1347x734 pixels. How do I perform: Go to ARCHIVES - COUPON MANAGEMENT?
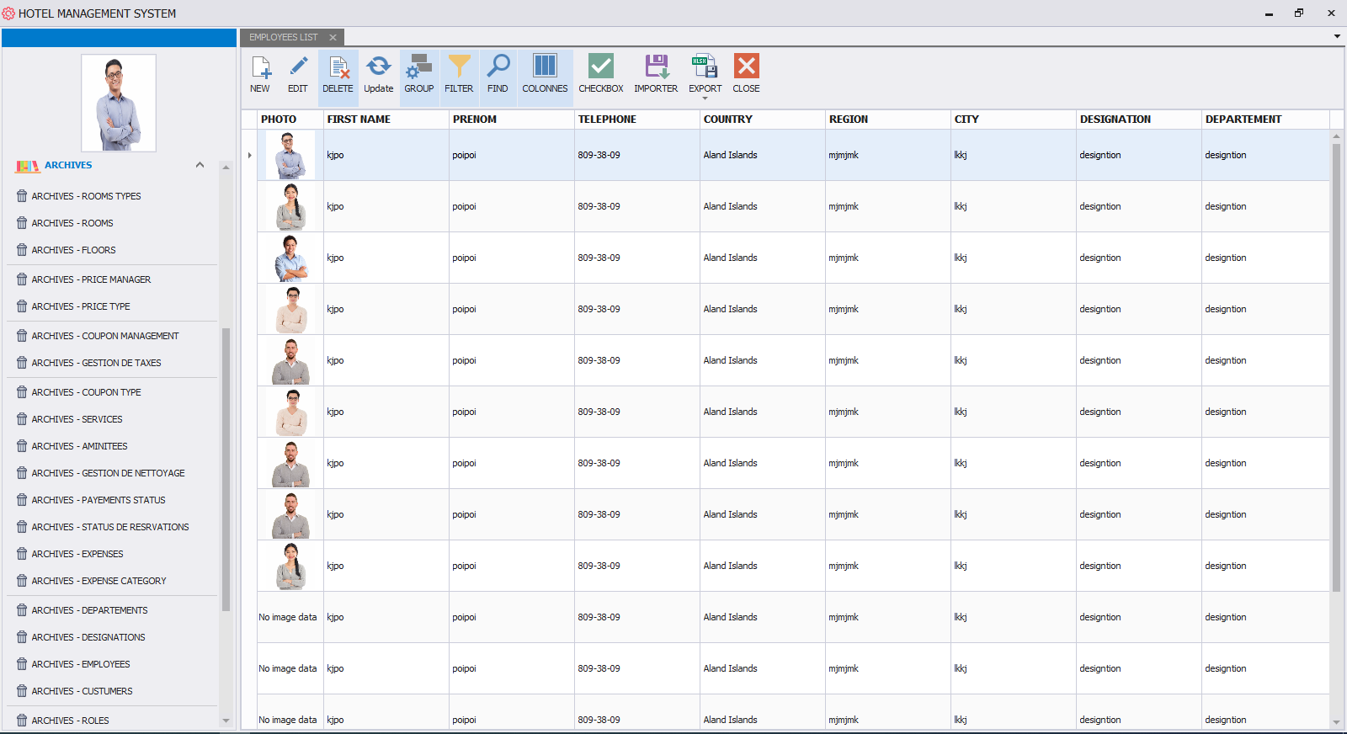tap(105, 336)
